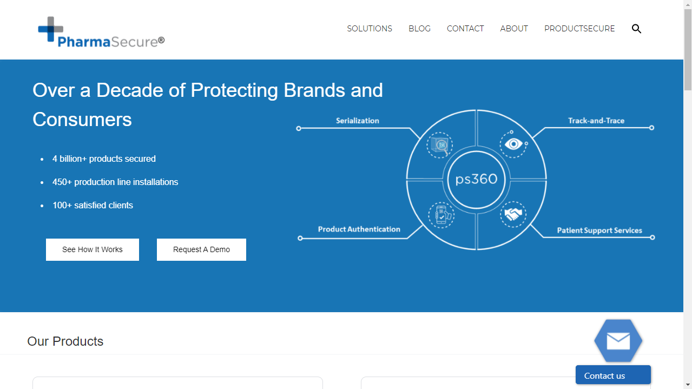Open the search magnifier icon
692x389 pixels.
pos(636,29)
